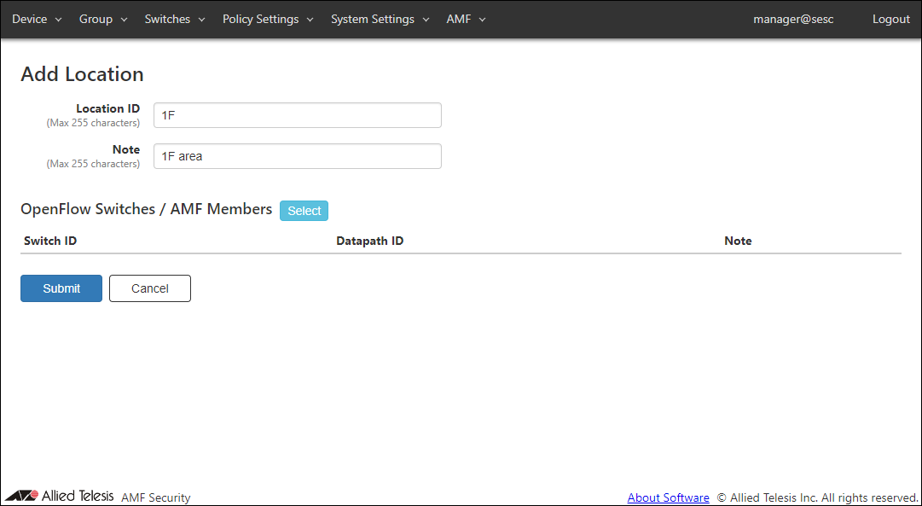The width and height of the screenshot is (922, 506).
Task: Click the Add Location page heading
Action: 82,74
